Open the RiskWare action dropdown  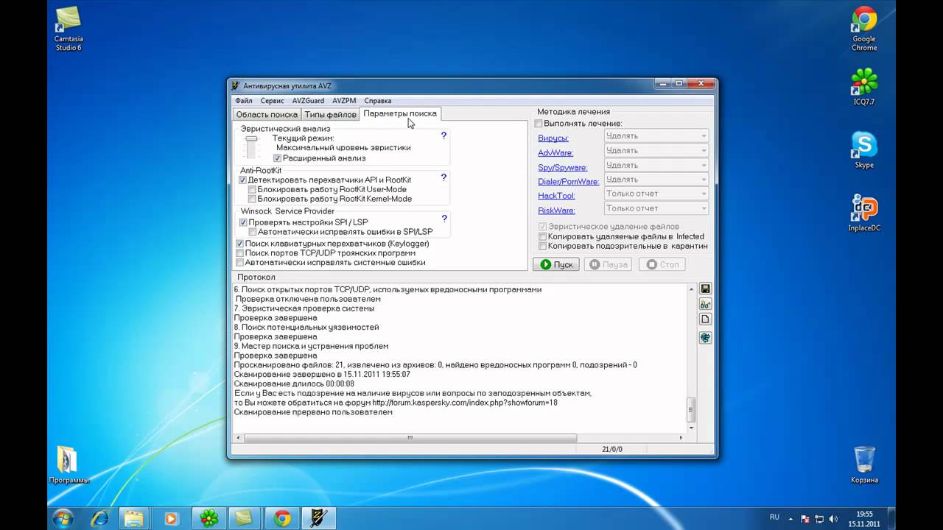tap(656, 208)
